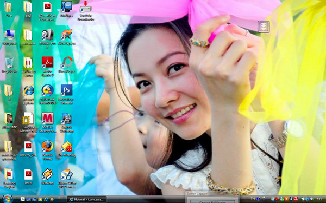Open the Mozilla Firefox desktop icon
The height and width of the screenshot is (203, 326).
click(47, 150)
